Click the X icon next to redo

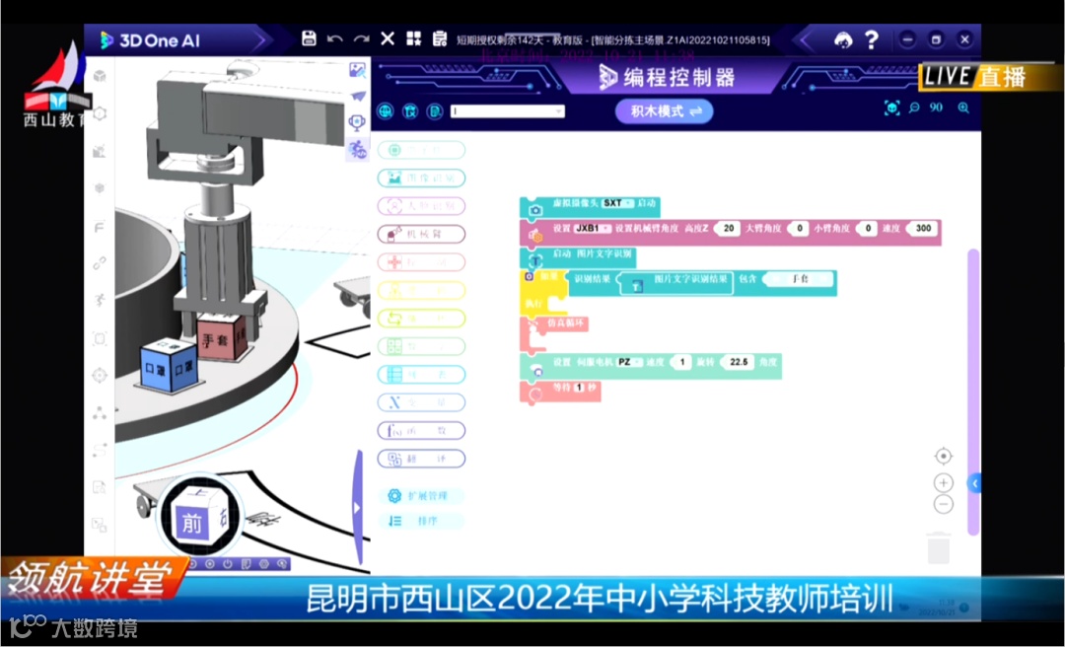(x=388, y=38)
